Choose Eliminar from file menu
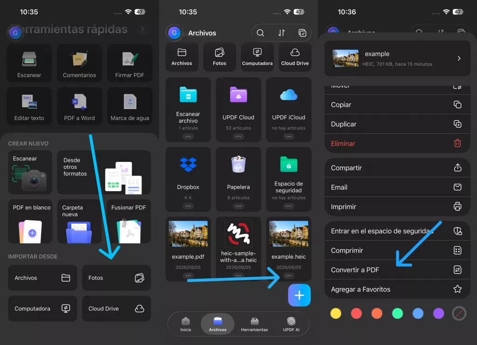 (x=397, y=144)
